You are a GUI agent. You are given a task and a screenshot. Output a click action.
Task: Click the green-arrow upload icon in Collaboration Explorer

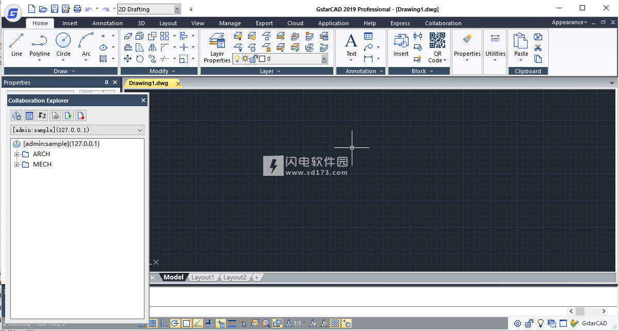pos(68,115)
